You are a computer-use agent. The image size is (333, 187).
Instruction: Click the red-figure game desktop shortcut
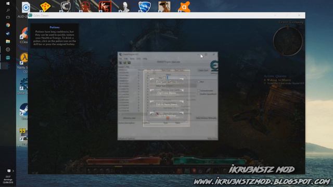85,7
